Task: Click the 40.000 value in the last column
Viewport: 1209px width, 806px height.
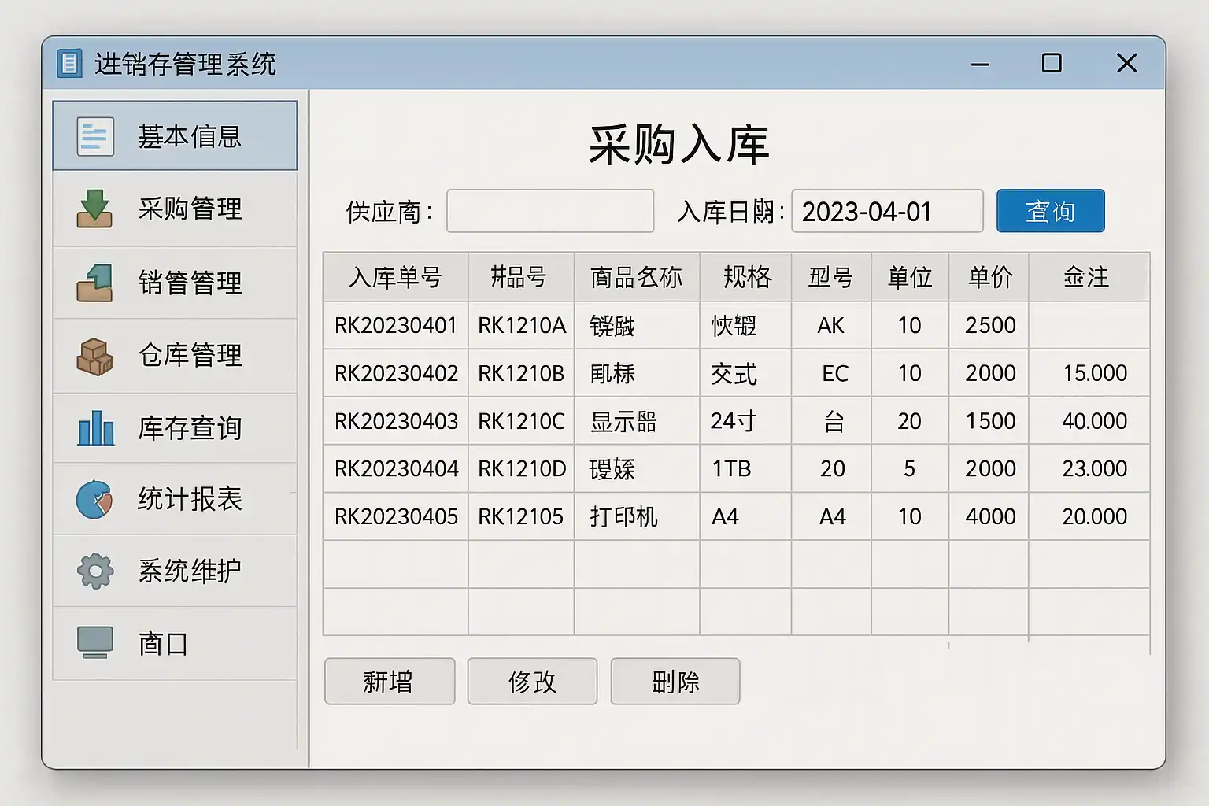Action: pyautogui.click(x=1095, y=421)
